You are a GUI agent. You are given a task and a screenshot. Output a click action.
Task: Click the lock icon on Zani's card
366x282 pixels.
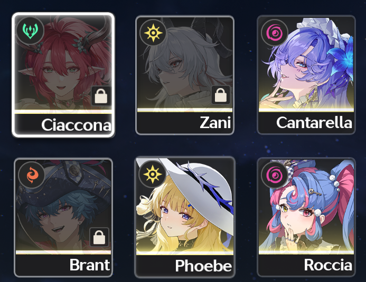[x=221, y=95]
